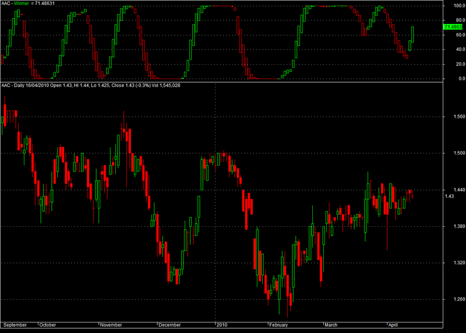Viewport: 466px width, 333px height.
Task: Click the February date axis label
Action: coord(278,325)
